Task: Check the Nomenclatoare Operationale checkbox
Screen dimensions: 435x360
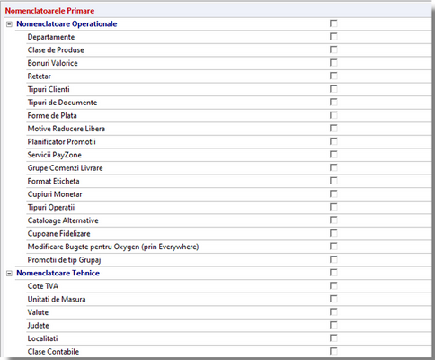Action: coord(333,23)
